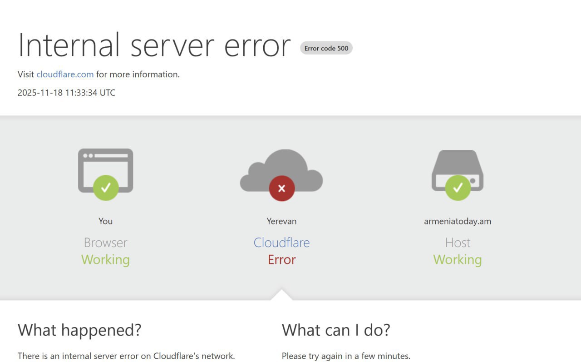Viewport: 581px width, 362px height.
Task: Open the blue Cloudflare link under Yerevan
Action: click(281, 243)
